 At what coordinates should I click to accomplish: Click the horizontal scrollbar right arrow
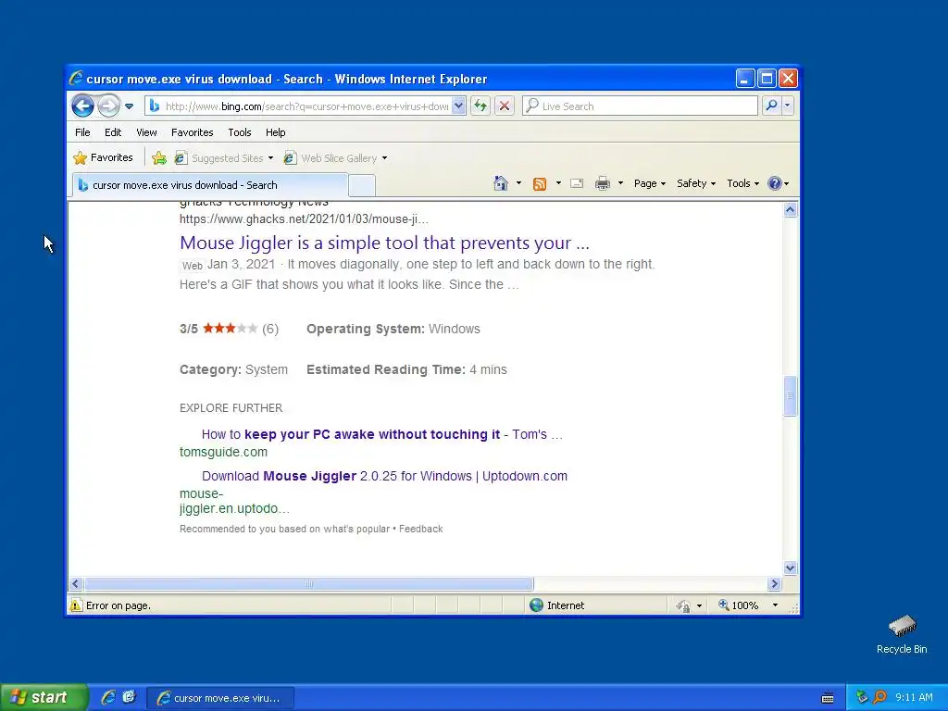[775, 583]
